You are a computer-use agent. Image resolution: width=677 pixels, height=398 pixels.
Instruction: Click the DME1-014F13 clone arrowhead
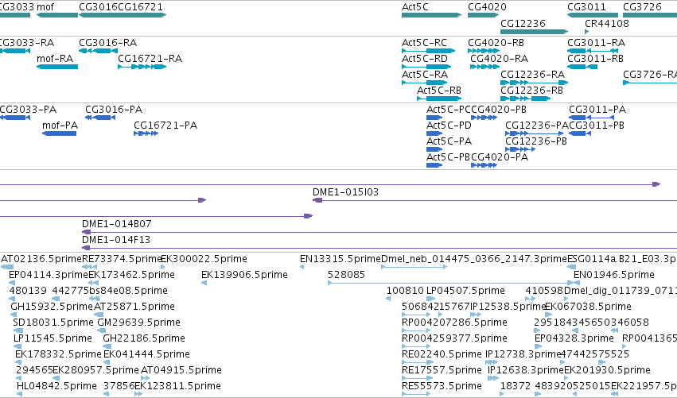point(87,248)
